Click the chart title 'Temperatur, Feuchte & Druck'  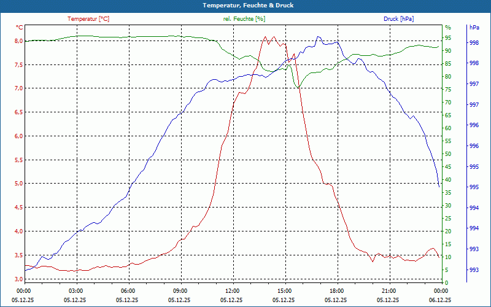(248, 6)
